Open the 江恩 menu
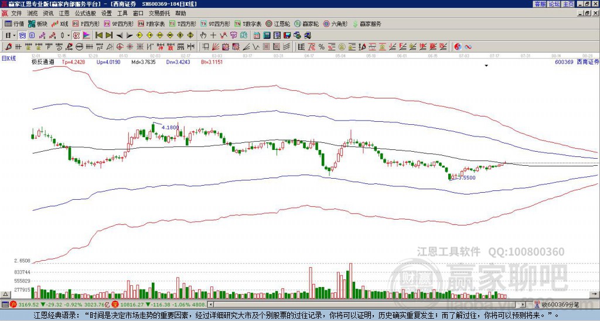 click(x=64, y=13)
